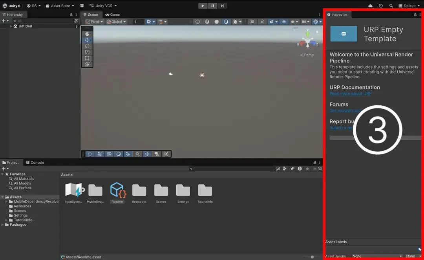Toggle scene visibility eye icon
Viewport: 424px width, 260px height.
[284, 22]
